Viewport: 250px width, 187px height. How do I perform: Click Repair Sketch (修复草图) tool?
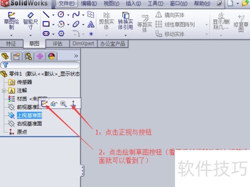pyautogui.click(x=241, y=23)
